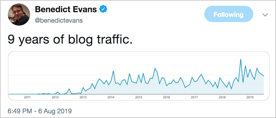Expand the tweet options chevron

pyautogui.click(x=265, y=15)
